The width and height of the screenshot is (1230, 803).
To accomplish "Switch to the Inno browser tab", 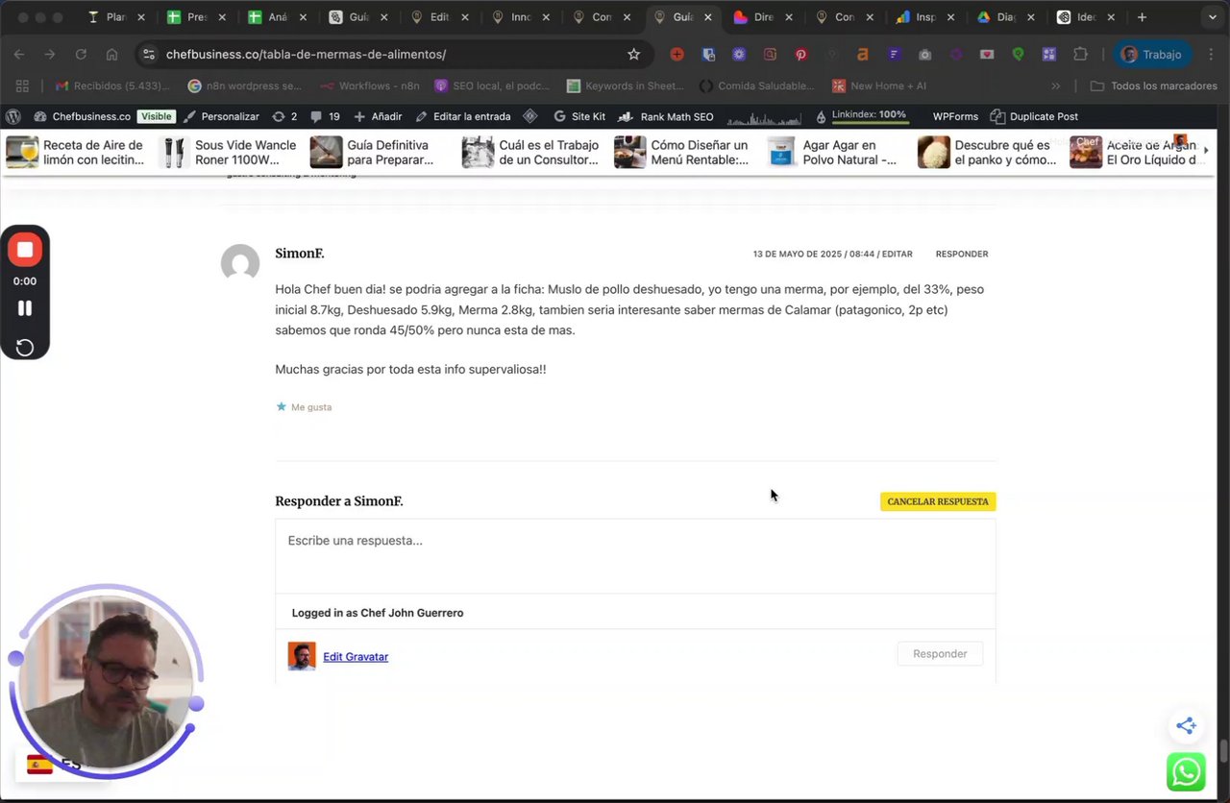I will [519, 17].
